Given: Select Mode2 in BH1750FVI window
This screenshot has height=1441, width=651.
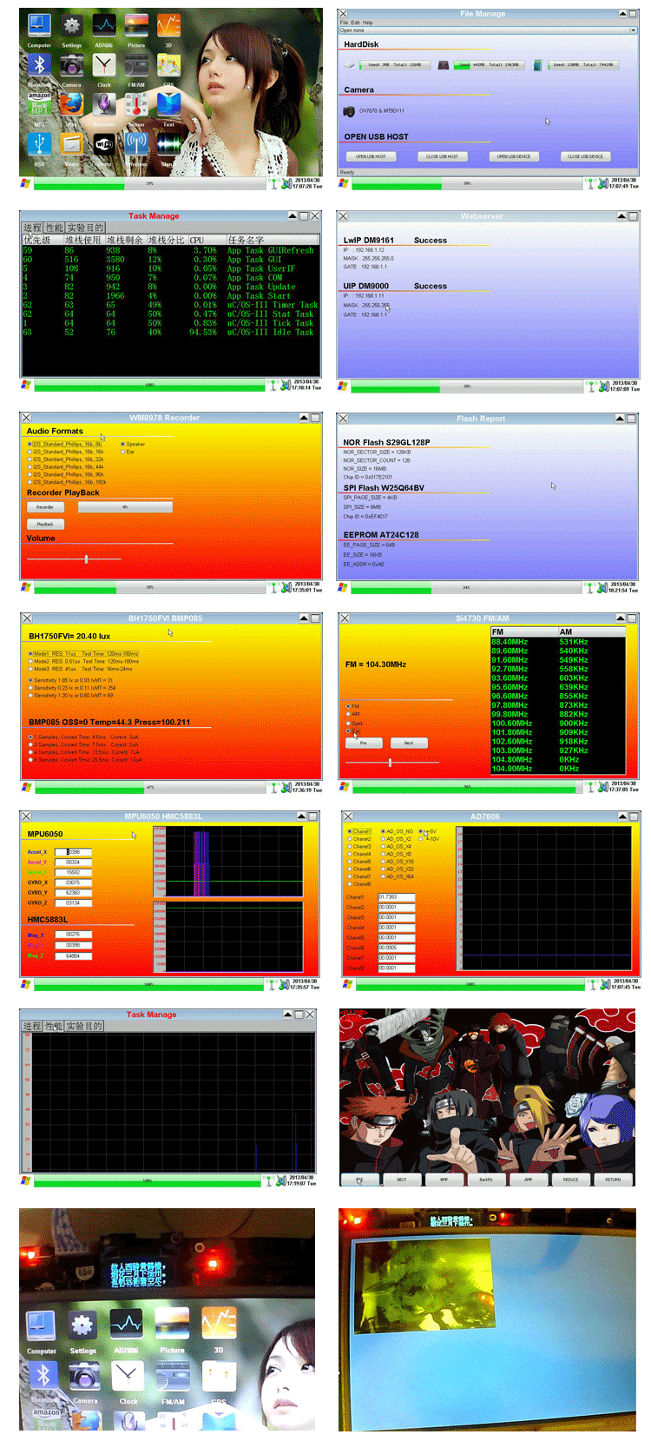Looking at the screenshot, I should [x=84, y=661].
